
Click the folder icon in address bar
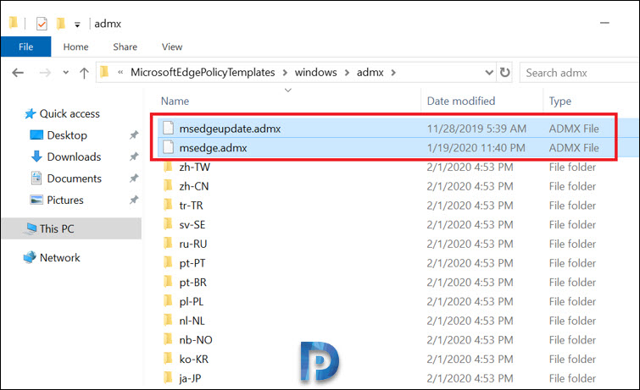pos(104,72)
